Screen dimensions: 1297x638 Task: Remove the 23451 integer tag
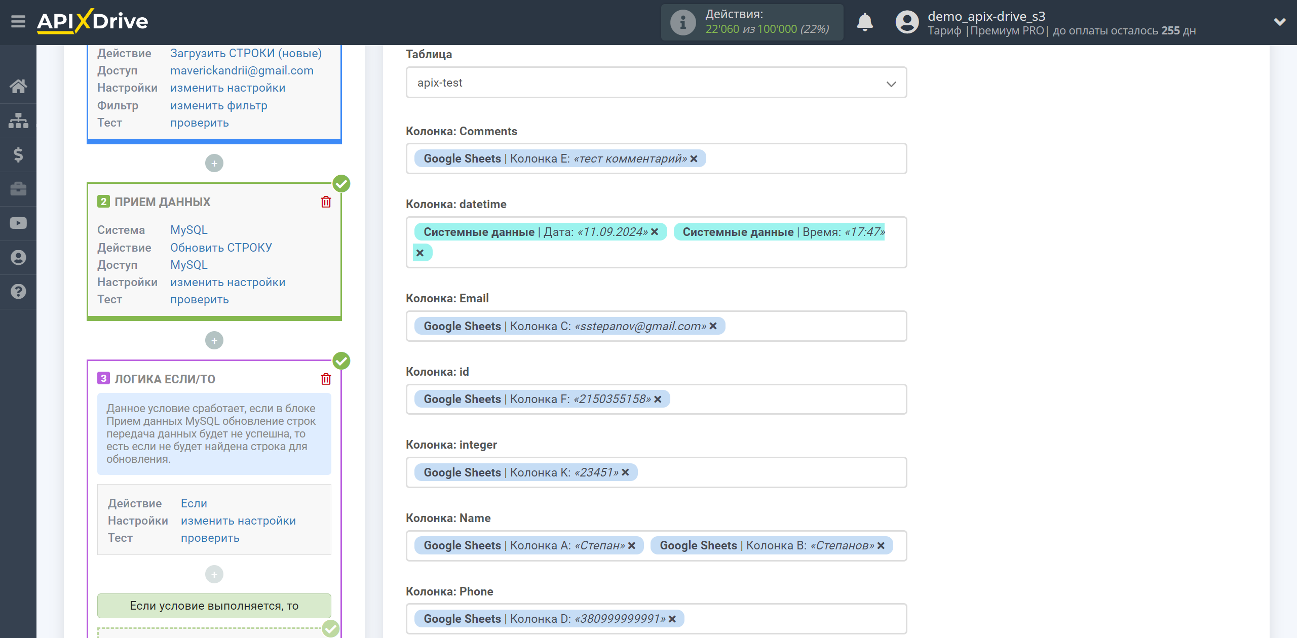pyautogui.click(x=626, y=472)
